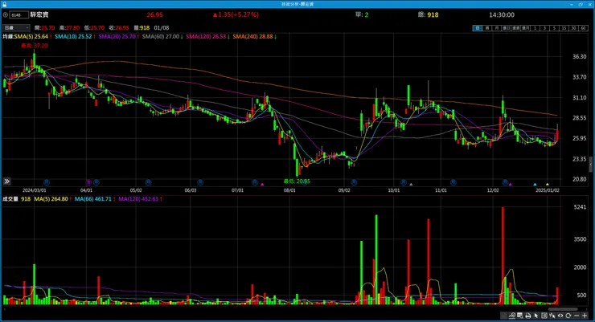The width and height of the screenshot is (595, 322).
Task: Switch to 1-minute chart interval
Action: pos(535,28)
